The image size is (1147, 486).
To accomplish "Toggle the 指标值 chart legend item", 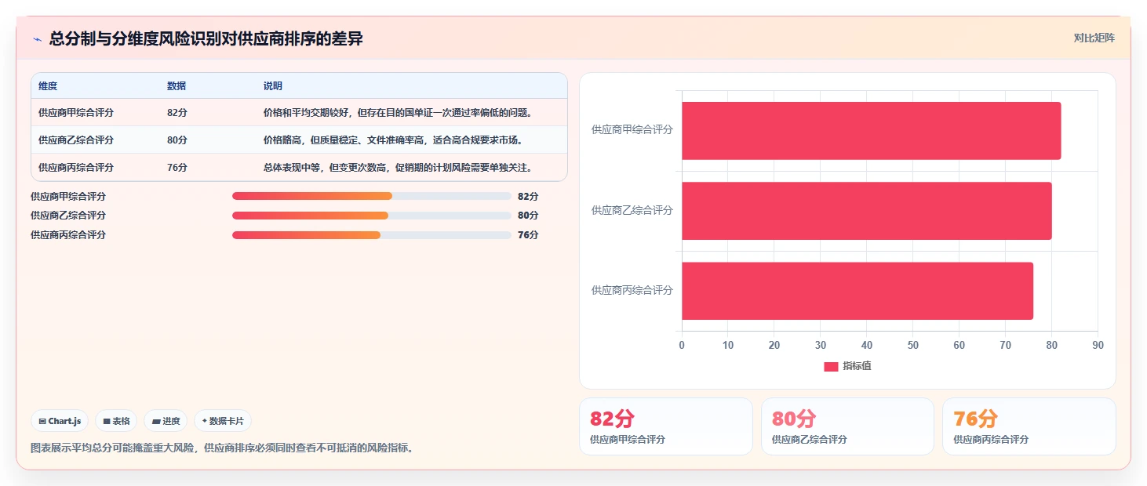I will 847,367.
